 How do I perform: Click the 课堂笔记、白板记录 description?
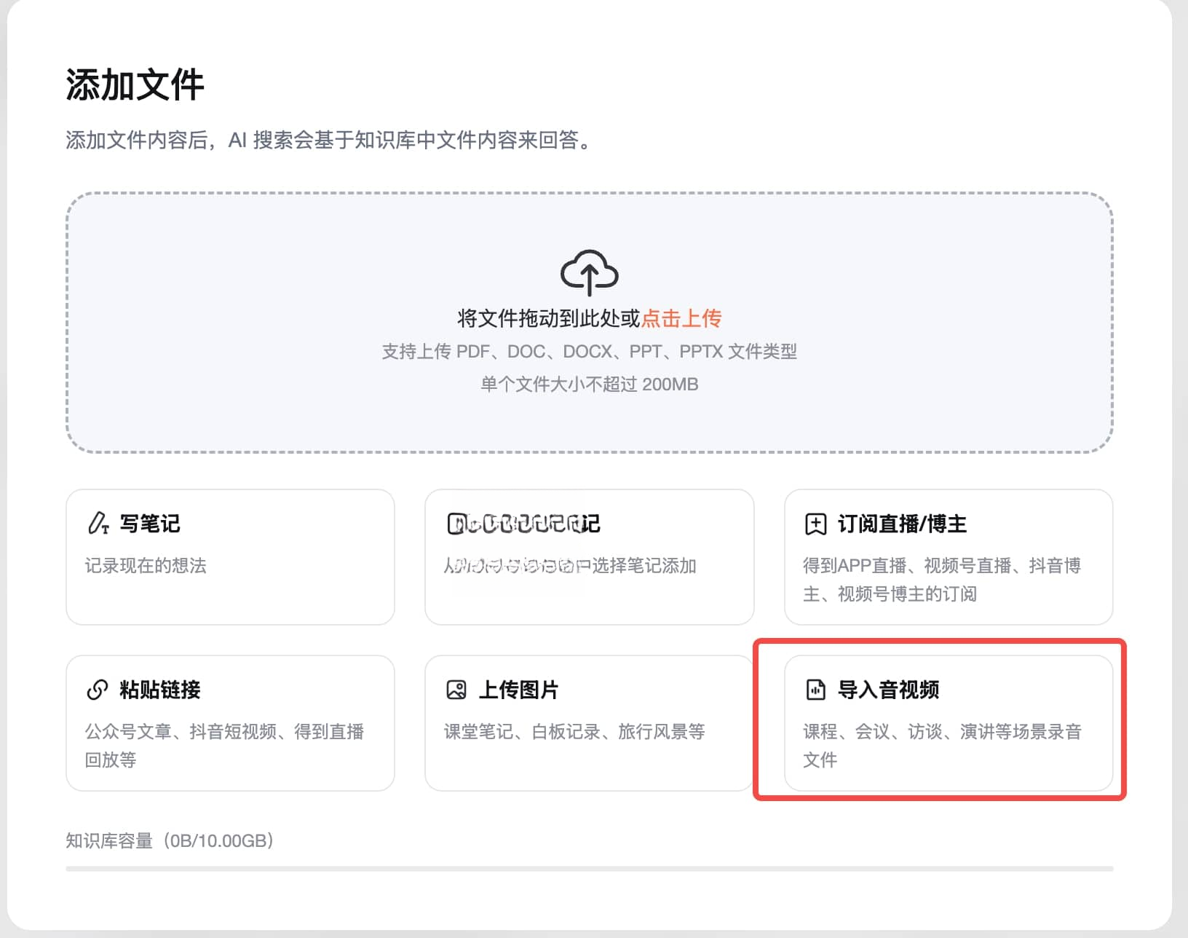tap(574, 731)
